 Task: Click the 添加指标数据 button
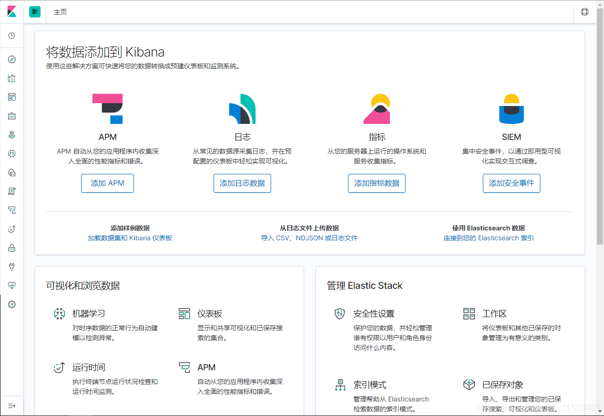[377, 183]
